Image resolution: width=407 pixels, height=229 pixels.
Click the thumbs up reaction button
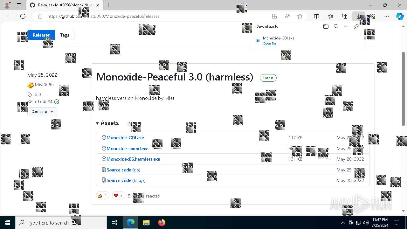(x=102, y=196)
